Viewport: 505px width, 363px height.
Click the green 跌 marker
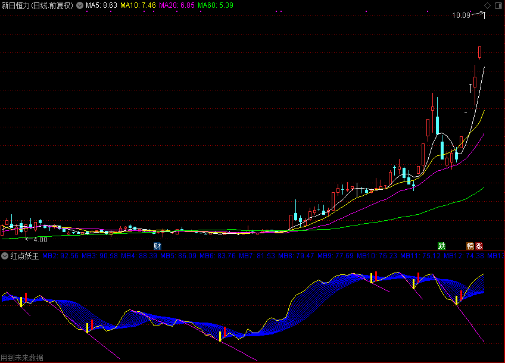tap(441, 246)
